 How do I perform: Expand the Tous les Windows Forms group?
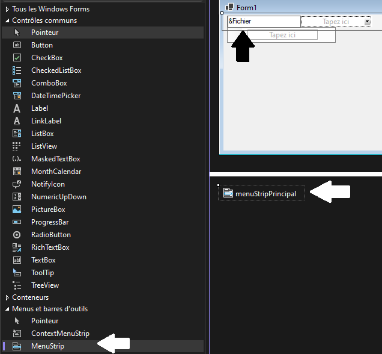pyautogui.click(x=7, y=9)
